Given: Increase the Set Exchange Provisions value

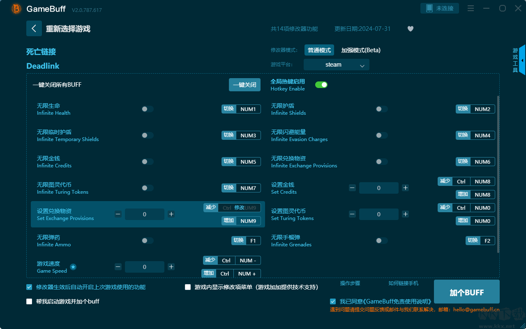Looking at the screenshot, I should (171, 214).
